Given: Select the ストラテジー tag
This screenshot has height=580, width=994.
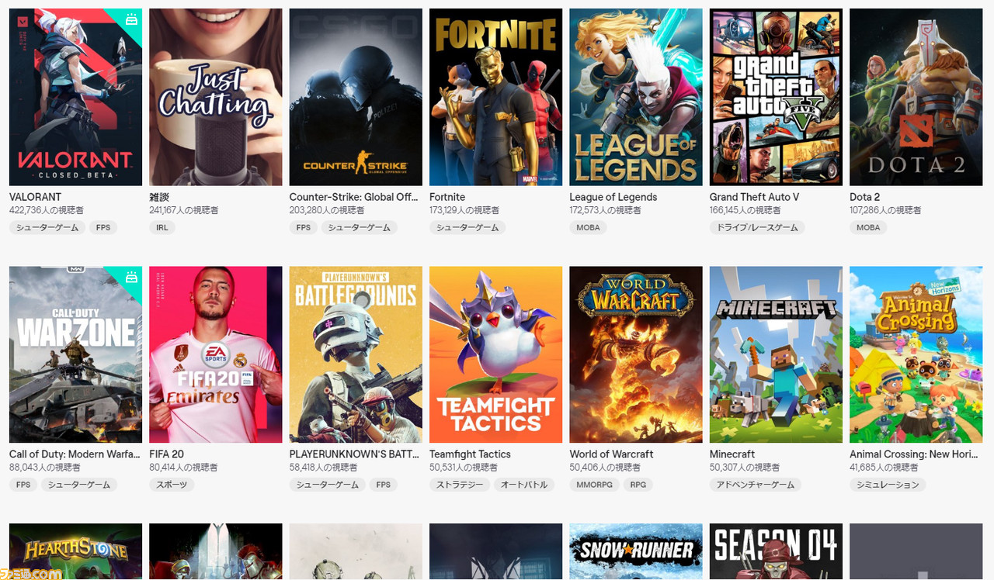Looking at the screenshot, I should (458, 485).
